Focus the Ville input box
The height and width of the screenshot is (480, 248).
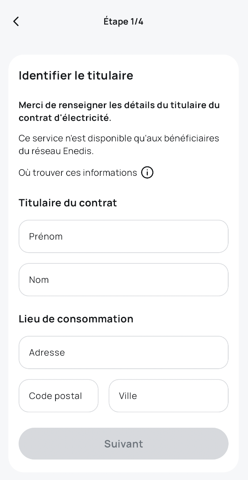[168, 396]
